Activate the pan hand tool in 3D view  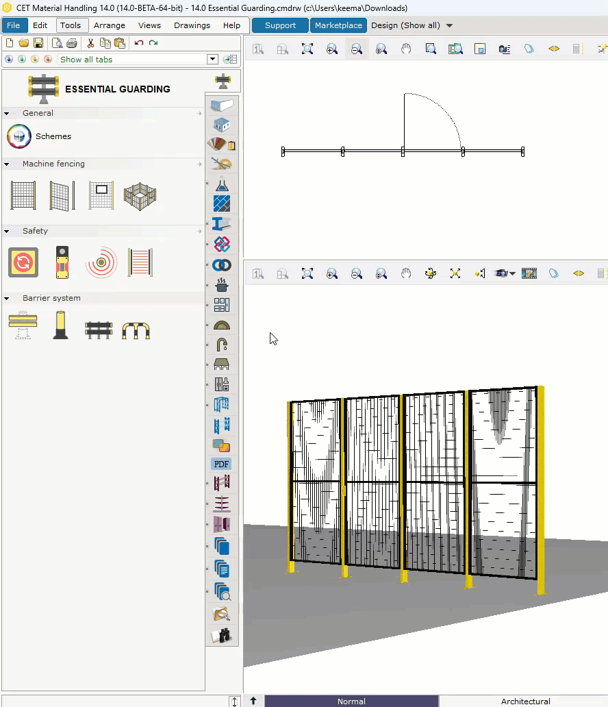[x=406, y=273]
